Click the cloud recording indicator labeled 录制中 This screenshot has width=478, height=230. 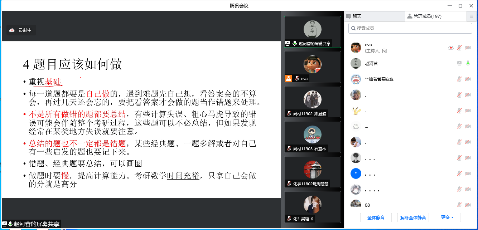(21, 30)
